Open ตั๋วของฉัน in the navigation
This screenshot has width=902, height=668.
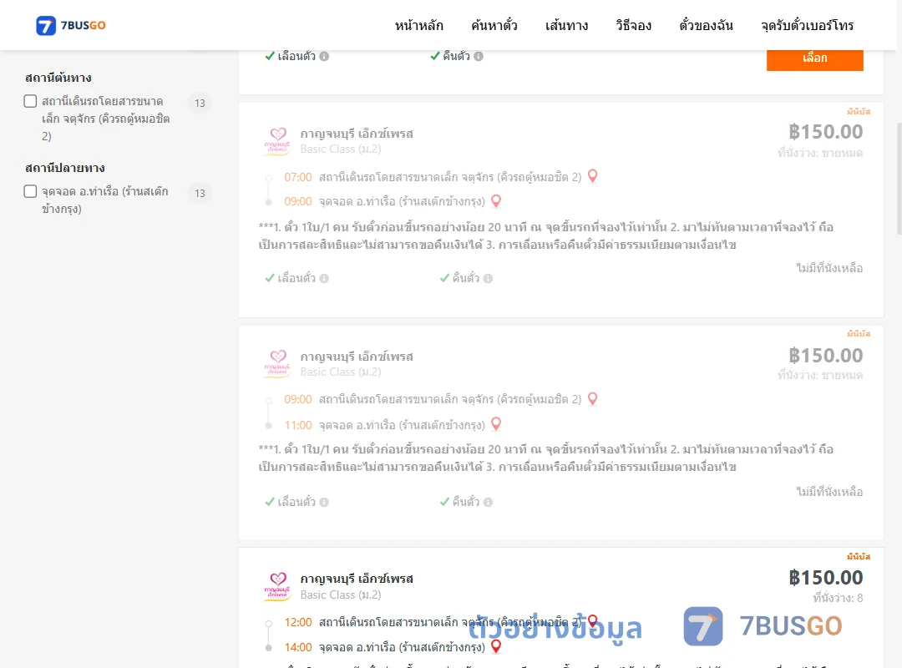(x=706, y=25)
